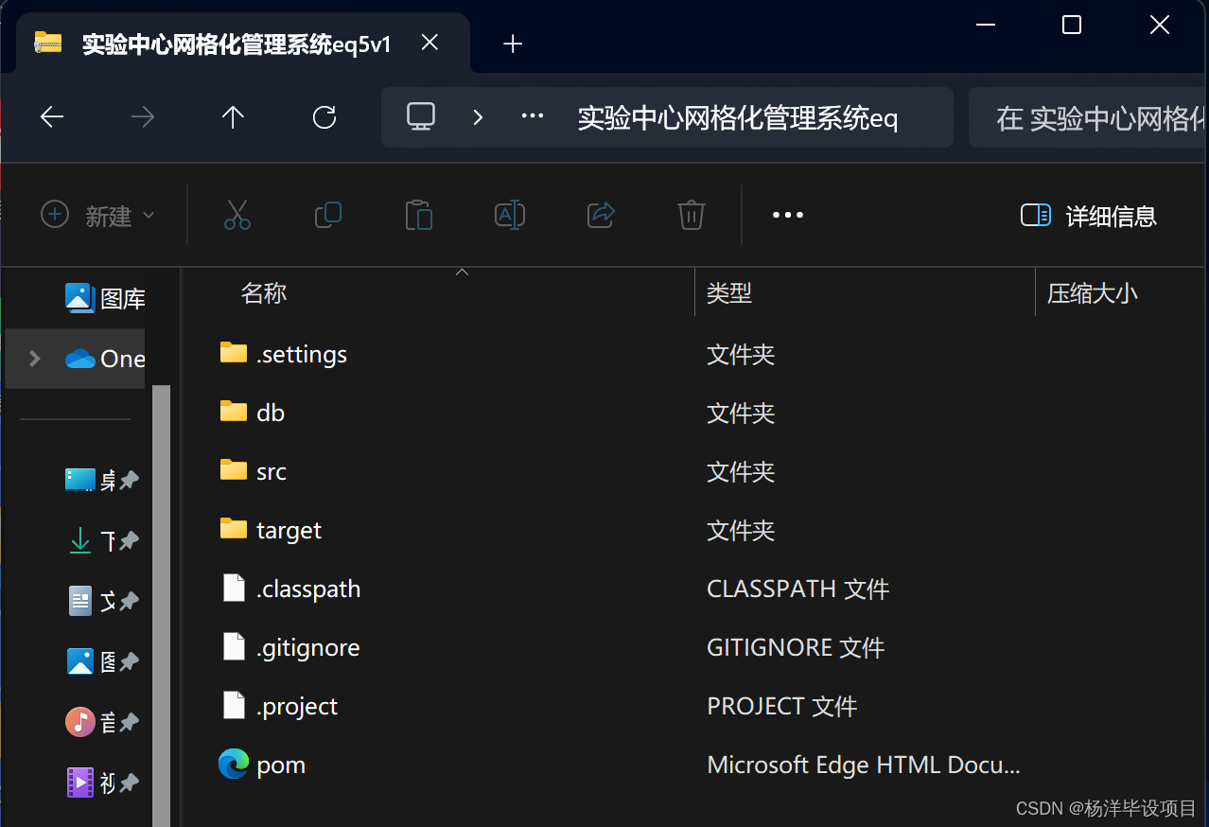The height and width of the screenshot is (827, 1209).
Task: Sort by the 名称 column header
Action: pyautogui.click(x=263, y=293)
